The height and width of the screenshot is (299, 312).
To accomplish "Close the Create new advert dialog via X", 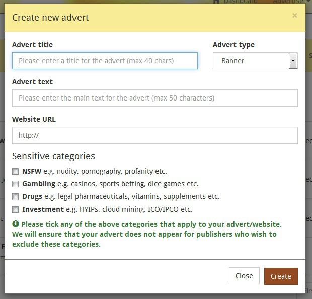I will click(x=295, y=16).
